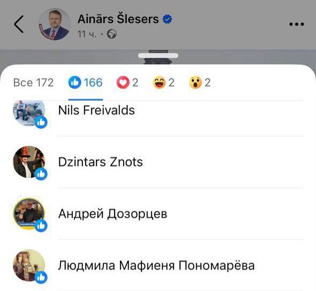The width and height of the screenshot is (316, 291).
Task: Tap Dzintars Znots avatar with red hat
Action: click(29, 162)
